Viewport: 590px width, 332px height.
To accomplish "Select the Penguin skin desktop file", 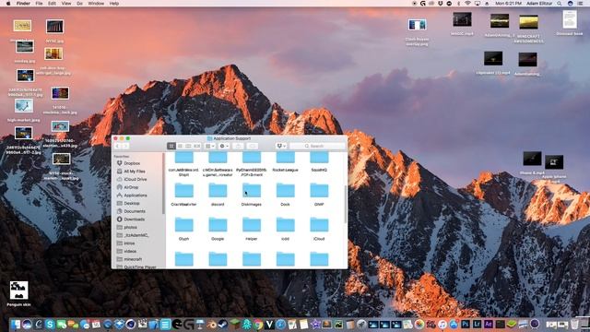I will [x=18, y=293].
